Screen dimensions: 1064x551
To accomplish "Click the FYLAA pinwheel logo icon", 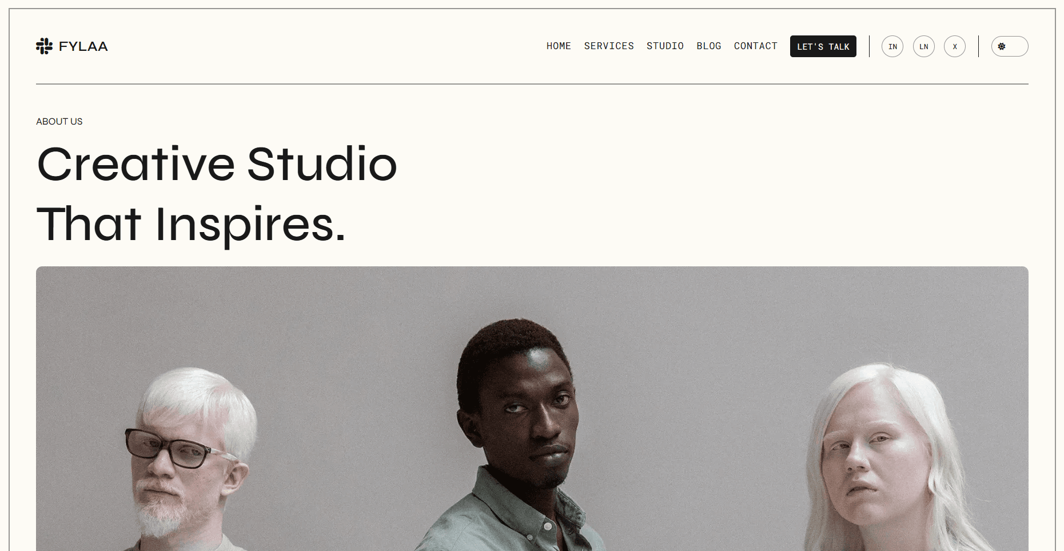I will click(44, 46).
